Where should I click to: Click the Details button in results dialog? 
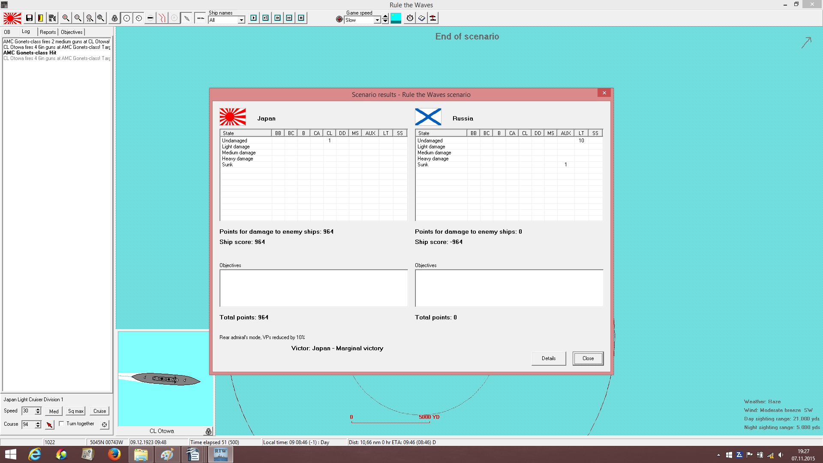click(x=549, y=358)
